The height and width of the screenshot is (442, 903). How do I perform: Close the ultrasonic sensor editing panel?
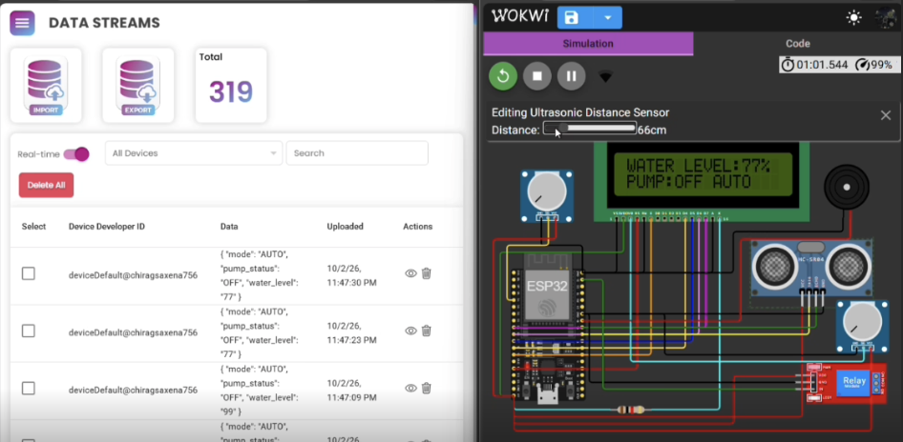tap(886, 115)
